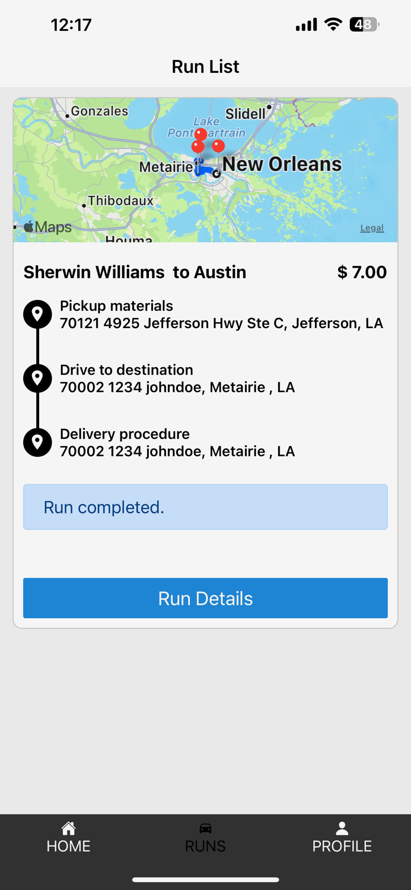Tap the Wi-Fi icon in the status bar

point(333,24)
